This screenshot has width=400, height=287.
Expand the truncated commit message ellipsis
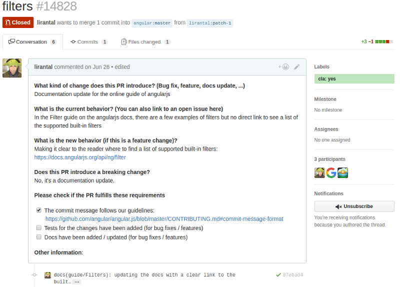tap(76, 282)
